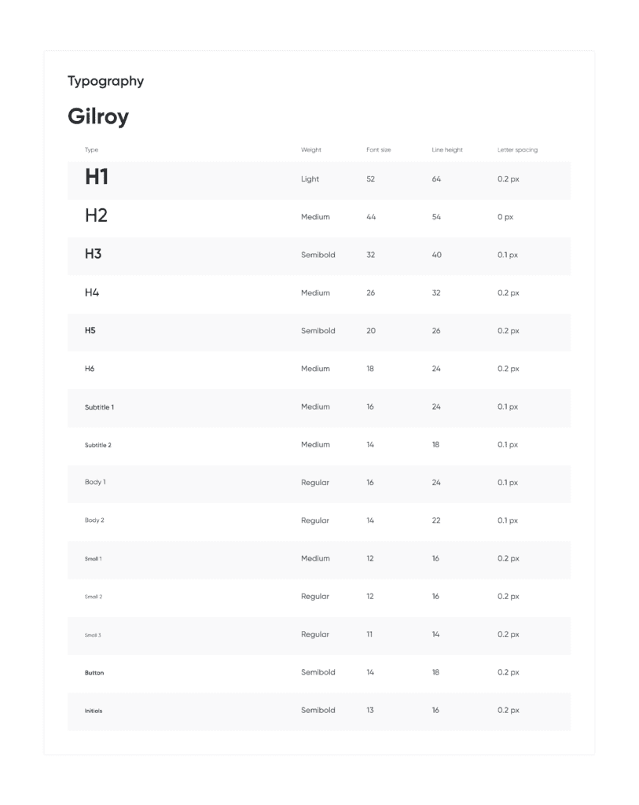Click the Body 1 sample text
Viewport: 639px width, 805px height.
click(95, 482)
